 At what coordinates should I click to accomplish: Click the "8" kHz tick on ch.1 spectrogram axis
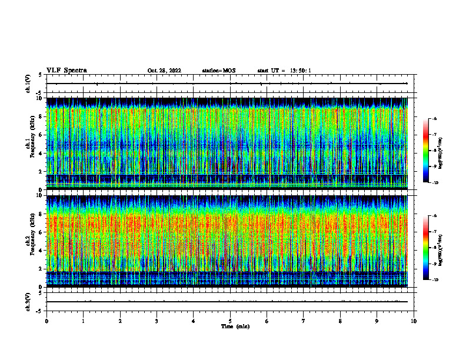click(41, 116)
